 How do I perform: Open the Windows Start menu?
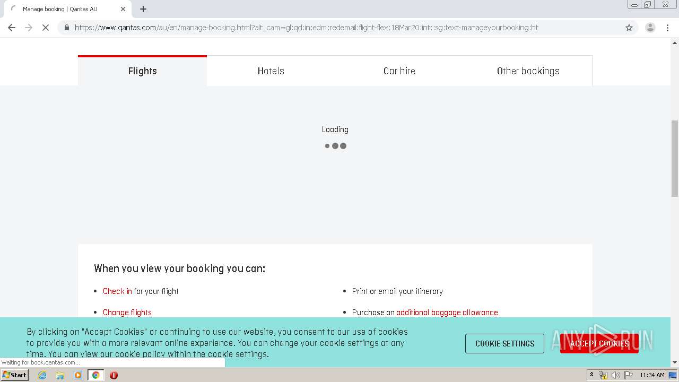coord(15,375)
